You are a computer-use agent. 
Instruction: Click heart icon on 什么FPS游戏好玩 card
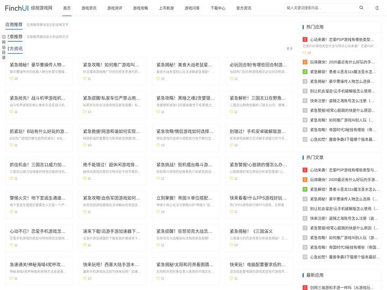pos(232,212)
